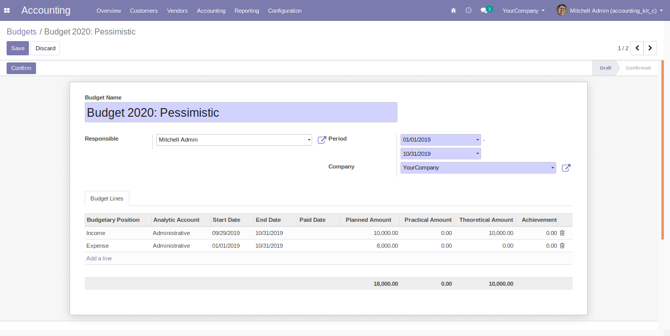The height and width of the screenshot is (336, 670).
Task: Go to the next record arrow
Action: click(x=650, y=48)
